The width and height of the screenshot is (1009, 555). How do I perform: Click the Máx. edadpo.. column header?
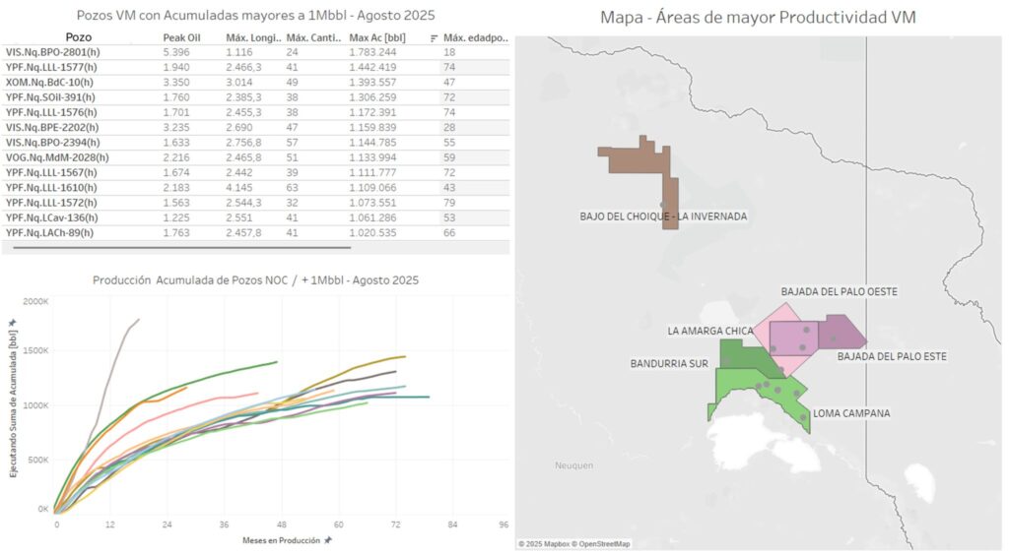[476, 37]
